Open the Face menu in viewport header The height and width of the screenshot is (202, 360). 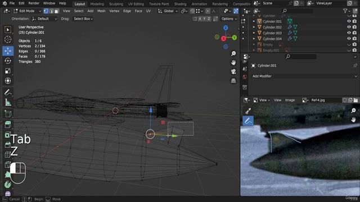pyautogui.click(x=138, y=11)
